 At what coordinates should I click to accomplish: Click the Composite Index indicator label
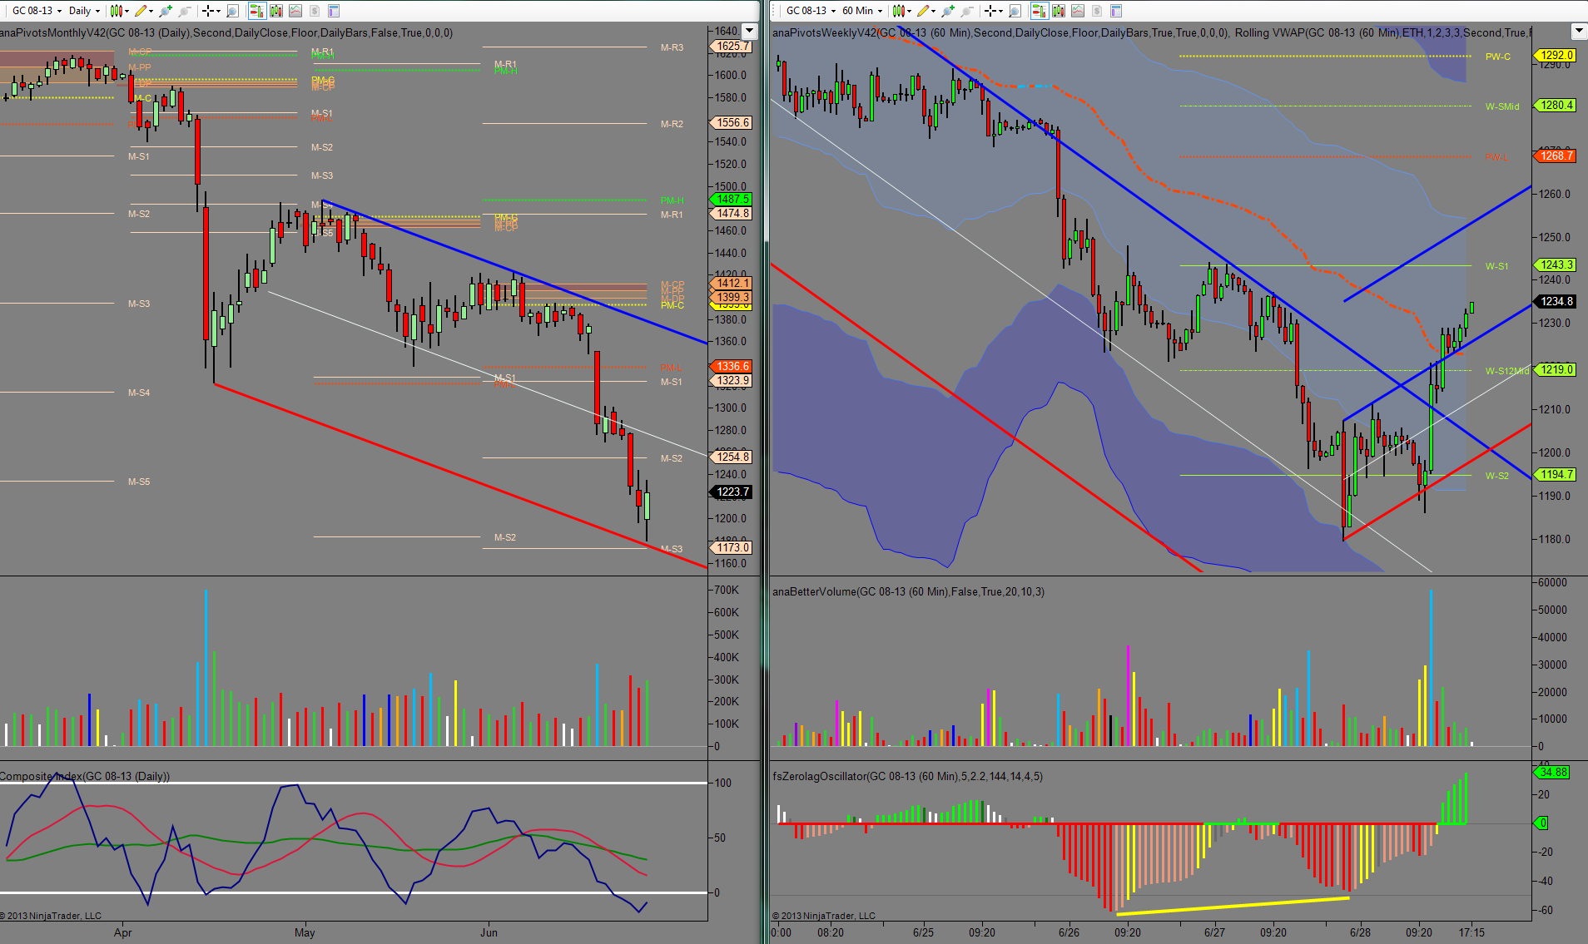pos(85,776)
